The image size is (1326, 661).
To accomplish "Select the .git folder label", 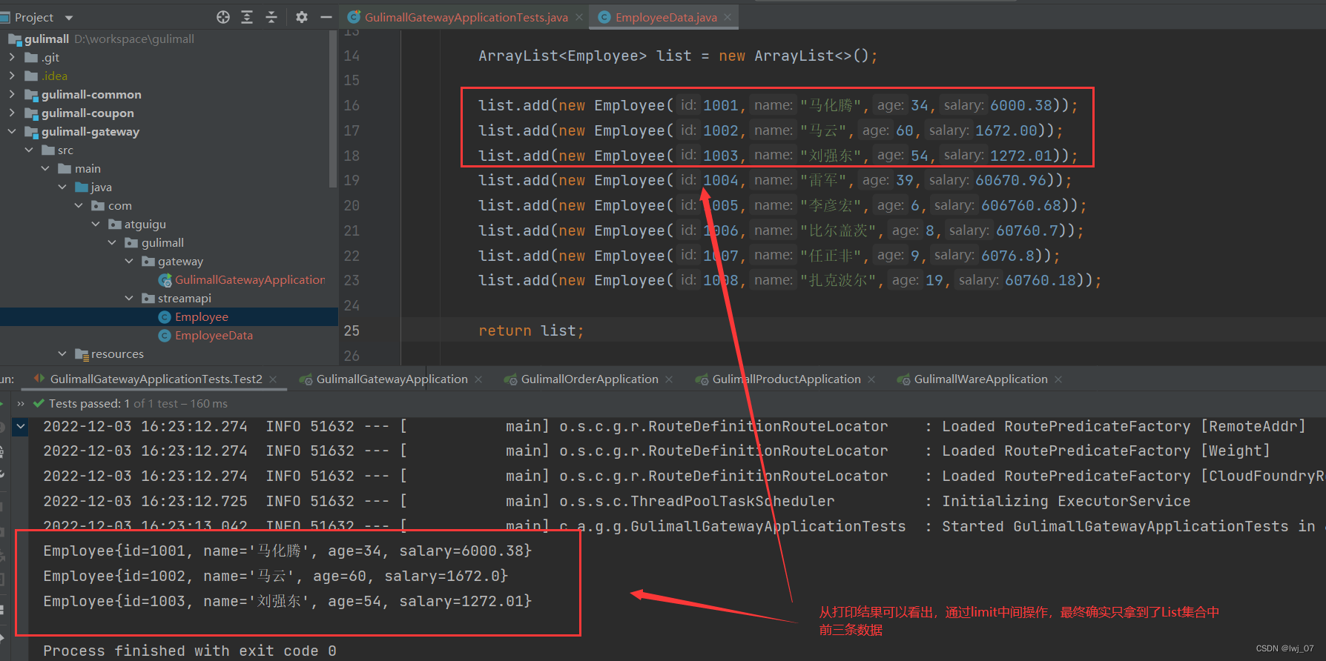I will click(x=50, y=57).
